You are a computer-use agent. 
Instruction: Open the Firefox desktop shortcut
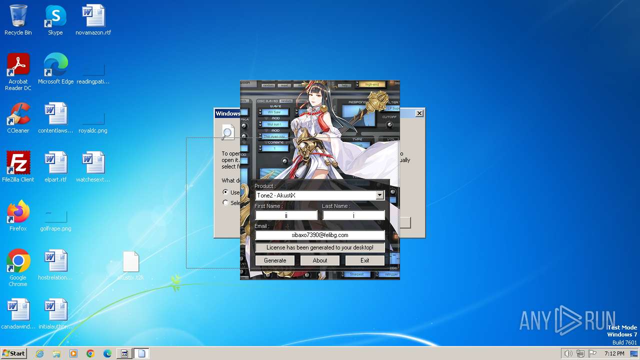(x=18, y=216)
